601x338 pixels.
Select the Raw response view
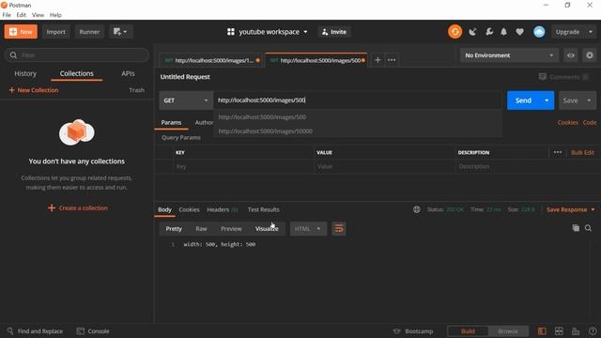(x=201, y=229)
